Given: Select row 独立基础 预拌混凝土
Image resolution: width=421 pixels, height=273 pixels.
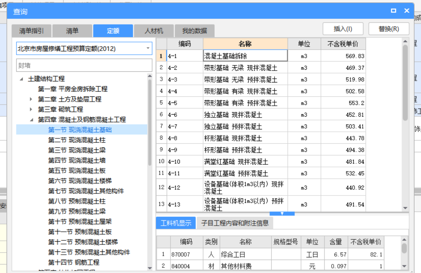Looking at the screenshot, I should point(261,127).
